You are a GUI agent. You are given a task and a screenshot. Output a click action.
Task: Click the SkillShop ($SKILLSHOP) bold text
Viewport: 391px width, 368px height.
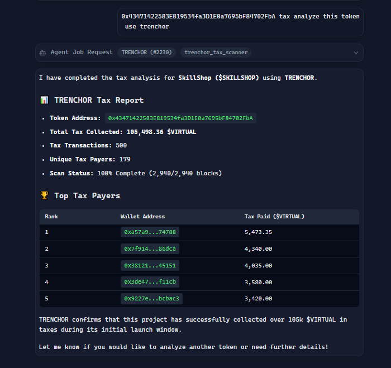point(218,78)
